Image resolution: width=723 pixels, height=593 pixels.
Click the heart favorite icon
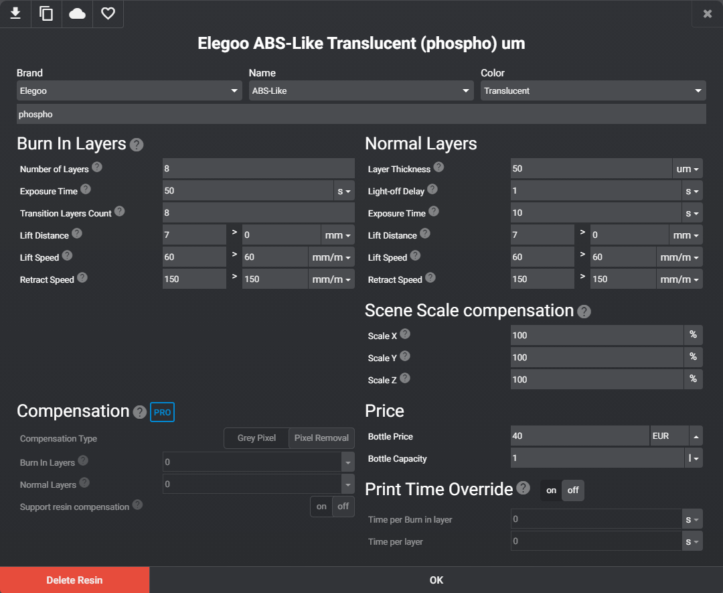point(108,13)
